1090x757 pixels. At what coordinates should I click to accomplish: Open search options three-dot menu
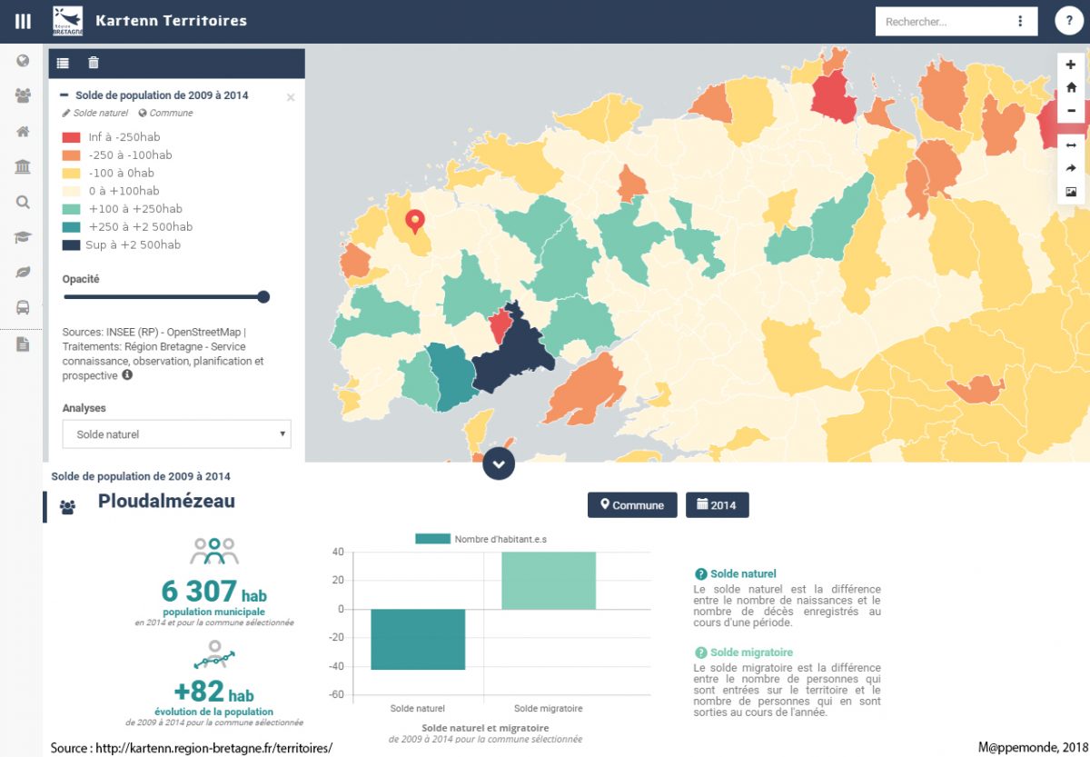[x=1020, y=21]
